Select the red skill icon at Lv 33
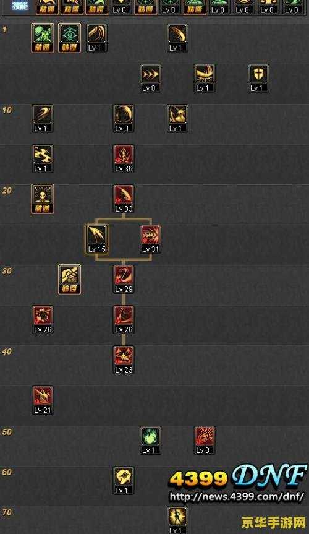309x534 pixels. click(124, 199)
